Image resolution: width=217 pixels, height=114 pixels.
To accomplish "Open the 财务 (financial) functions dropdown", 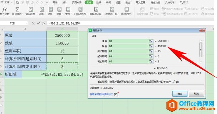I will (x=51, y=14).
